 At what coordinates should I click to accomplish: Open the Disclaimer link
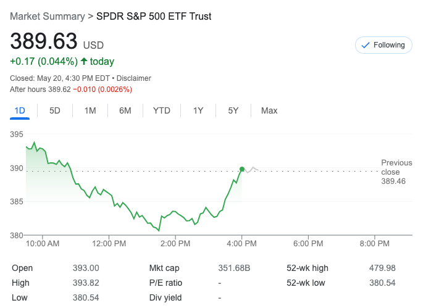pyautogui.click(x=134, y=78)
